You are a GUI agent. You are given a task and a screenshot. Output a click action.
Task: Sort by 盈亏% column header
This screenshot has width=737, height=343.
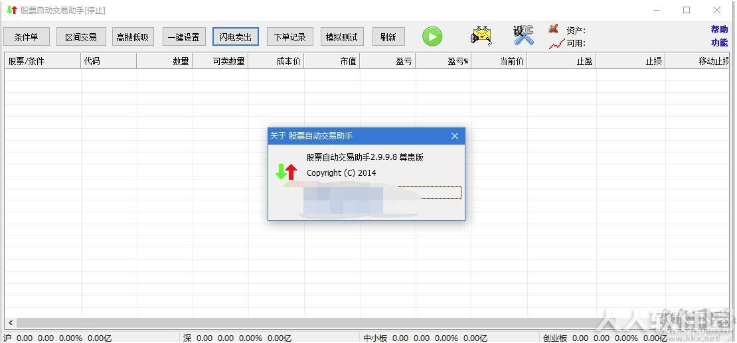point(444,61)
